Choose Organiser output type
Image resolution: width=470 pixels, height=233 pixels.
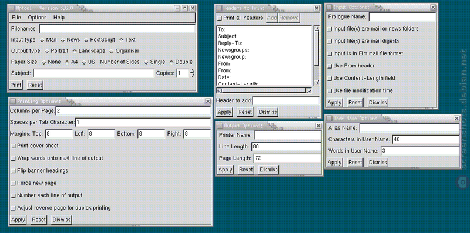[x=124, y=51]
